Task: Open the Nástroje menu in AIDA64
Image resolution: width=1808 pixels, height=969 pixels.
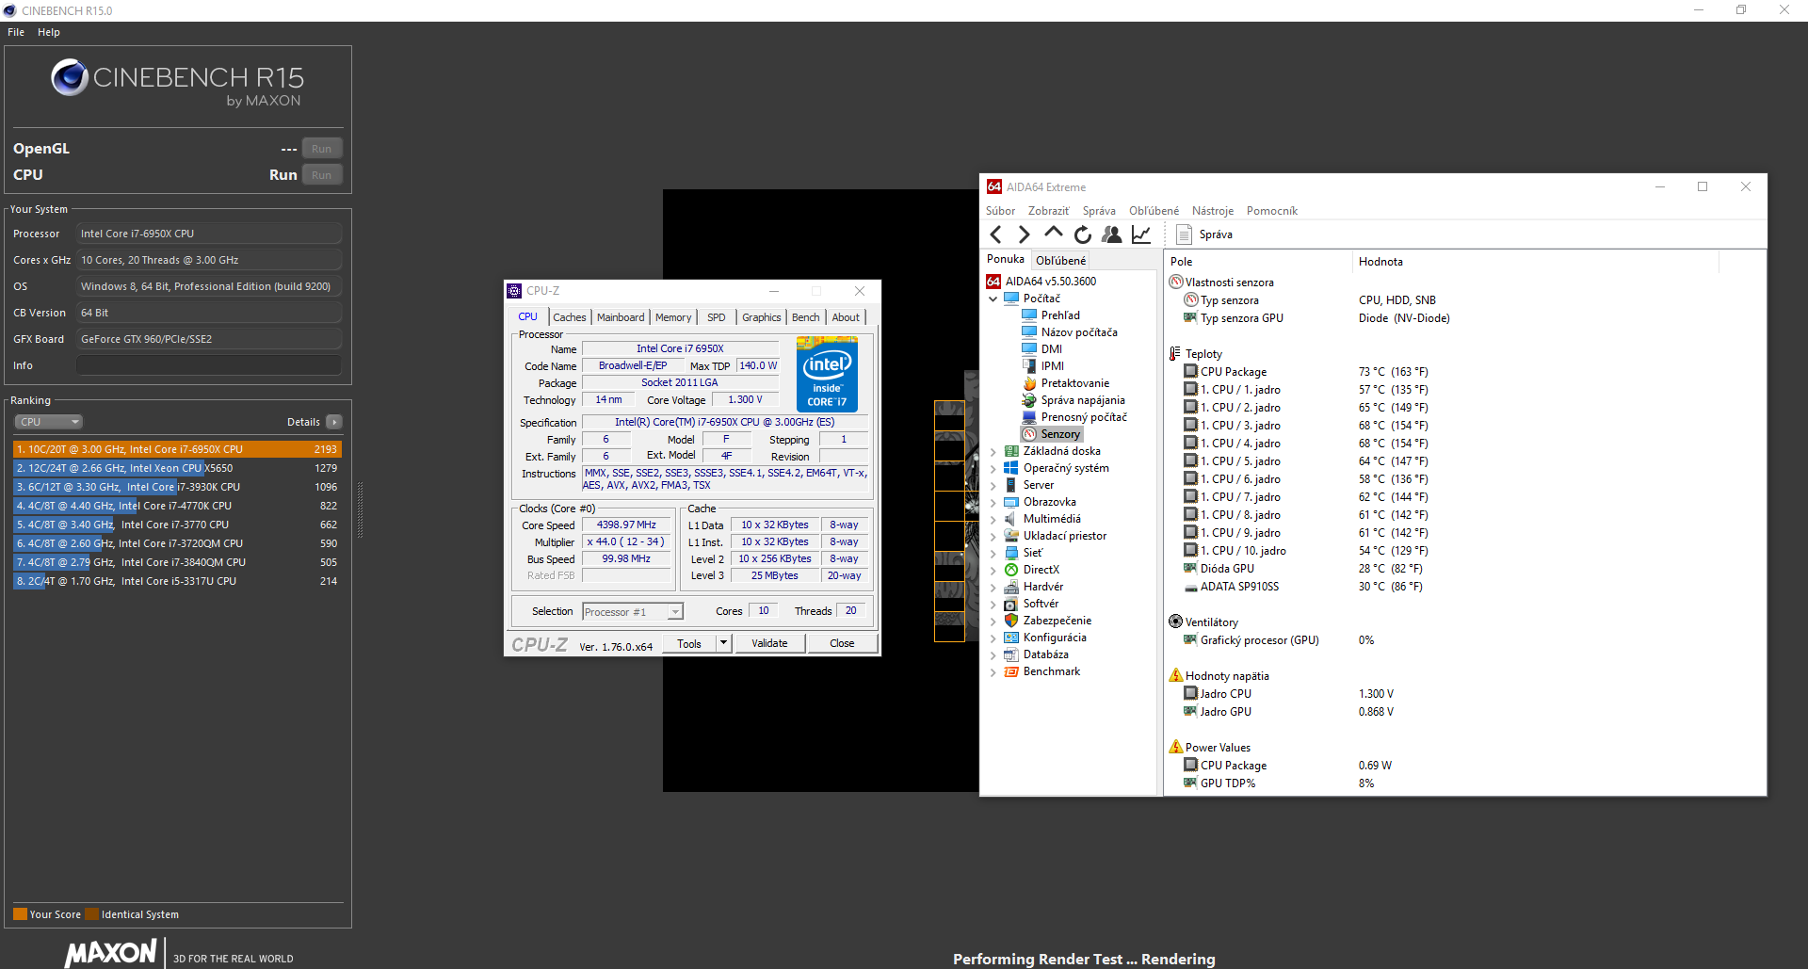Action: click(x=1212, y=211)
